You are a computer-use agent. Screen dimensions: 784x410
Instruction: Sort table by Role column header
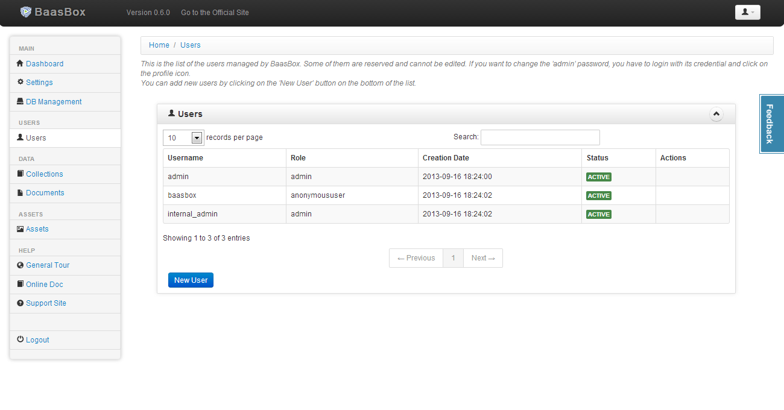point(352,158)
